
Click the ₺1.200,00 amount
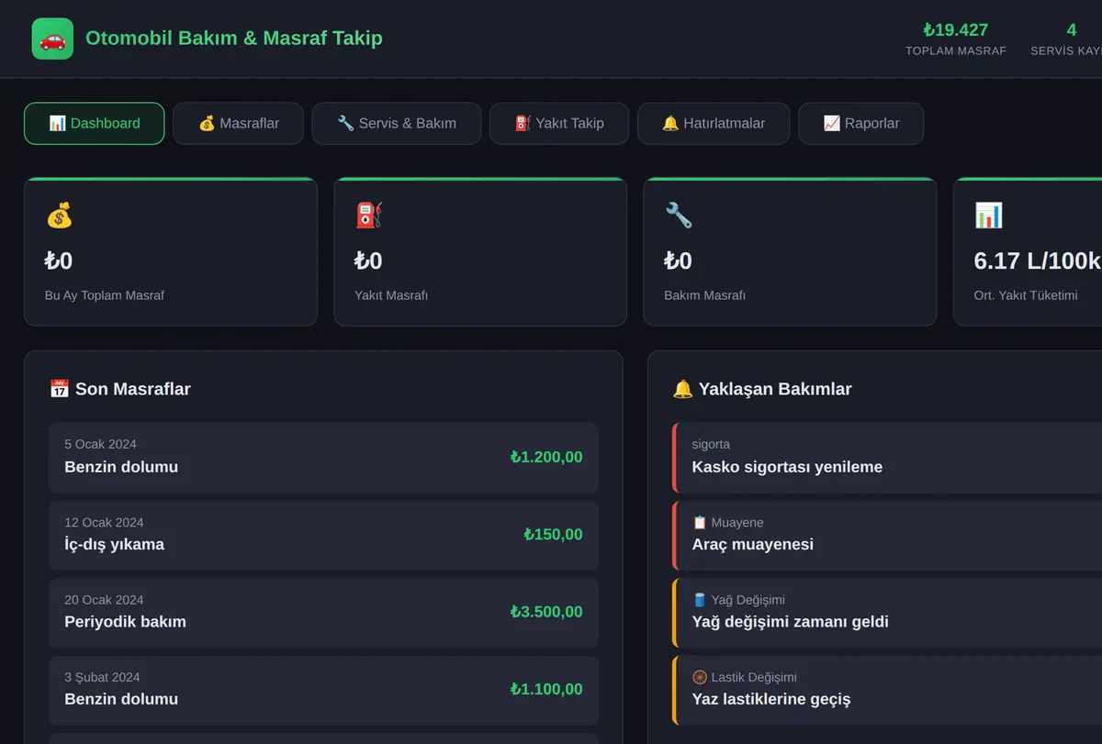[546, 457]
